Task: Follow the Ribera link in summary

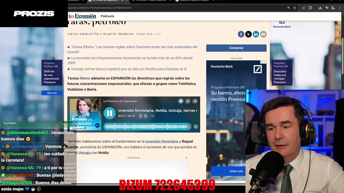Action: coord(85,78)
